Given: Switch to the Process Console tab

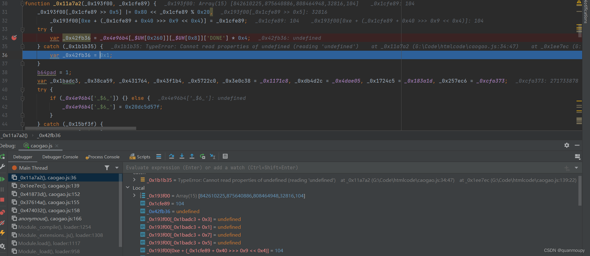Looking at the screenshot, I should tap(103, 157).
